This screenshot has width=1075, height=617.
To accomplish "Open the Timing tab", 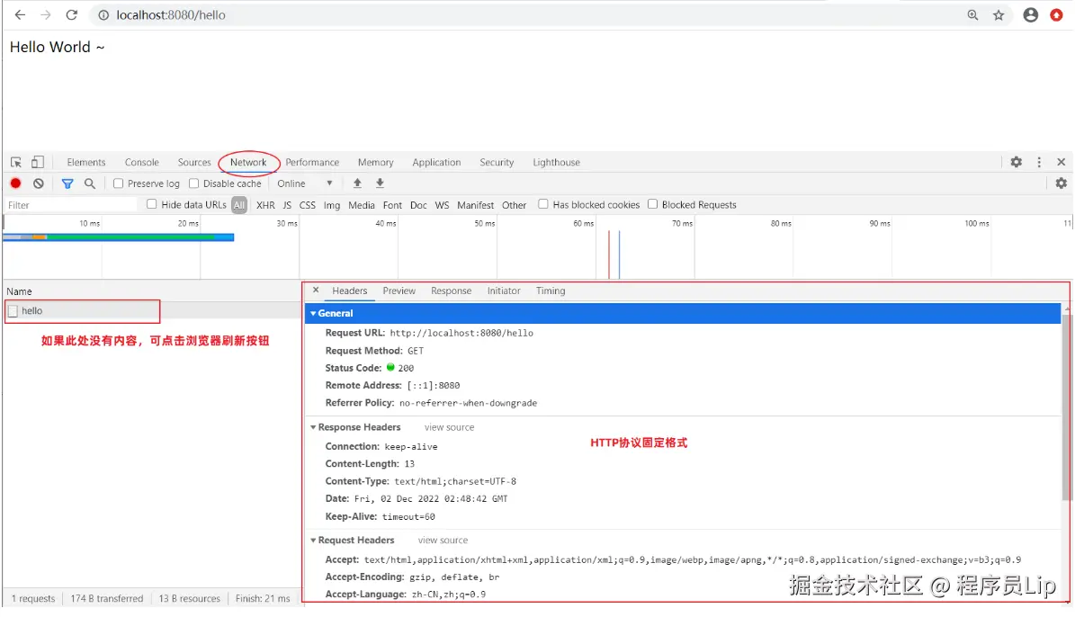I will coord(551,291).
